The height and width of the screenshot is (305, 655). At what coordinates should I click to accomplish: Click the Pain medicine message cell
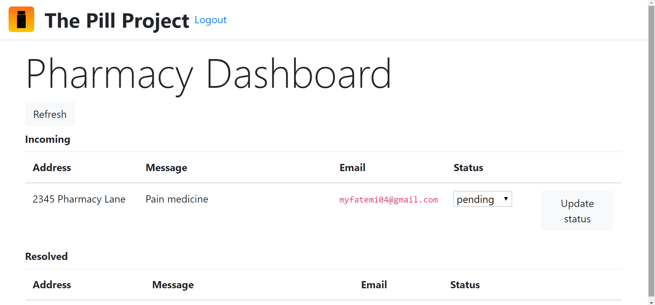177,199
